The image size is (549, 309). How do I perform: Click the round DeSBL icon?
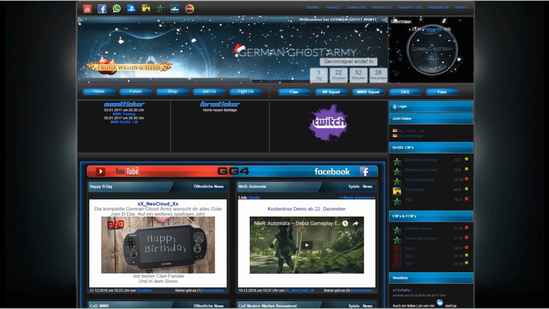pos(190,9)
